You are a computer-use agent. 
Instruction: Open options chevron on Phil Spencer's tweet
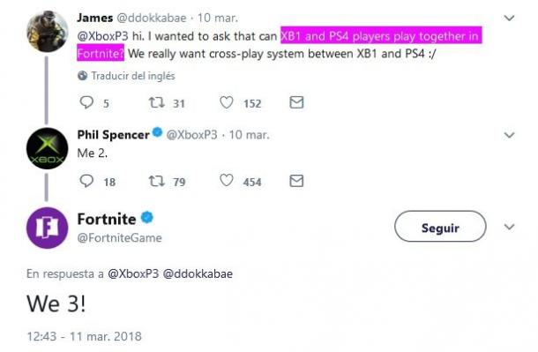coord(509,135)
